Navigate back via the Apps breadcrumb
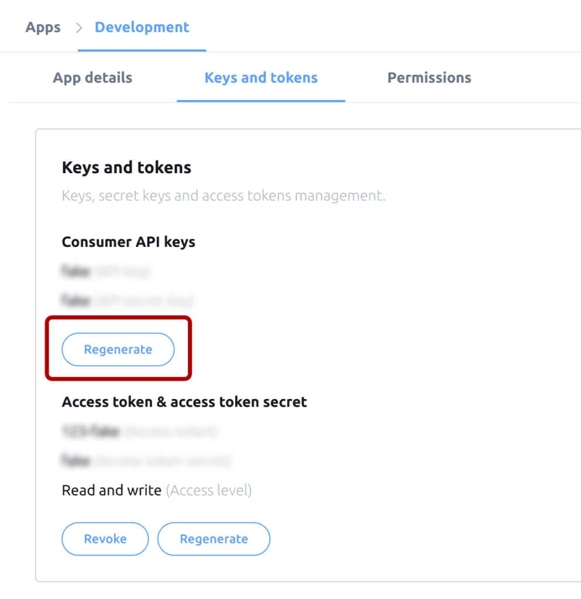The height and width of the screenshot is (599, 581). pos(43,27)
